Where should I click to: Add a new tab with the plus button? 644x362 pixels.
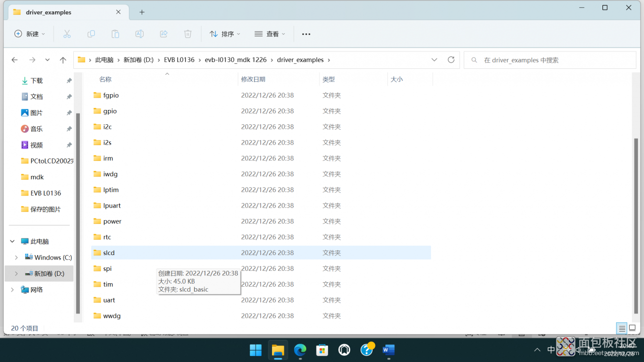[x=142, y=12]
